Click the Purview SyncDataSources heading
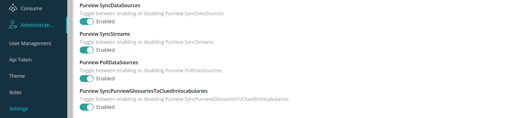Viewport: 505px width, 118px height. (110, 6)
